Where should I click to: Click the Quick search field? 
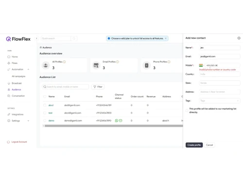[x=56, y=38]
